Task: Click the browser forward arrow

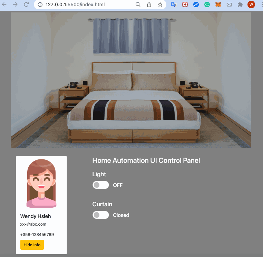Action: (15, 4)
